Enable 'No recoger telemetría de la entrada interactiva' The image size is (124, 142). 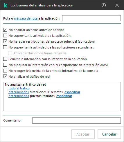(5, 71)
